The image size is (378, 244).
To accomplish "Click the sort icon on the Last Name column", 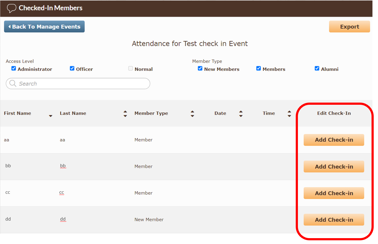I will [125, 113].
